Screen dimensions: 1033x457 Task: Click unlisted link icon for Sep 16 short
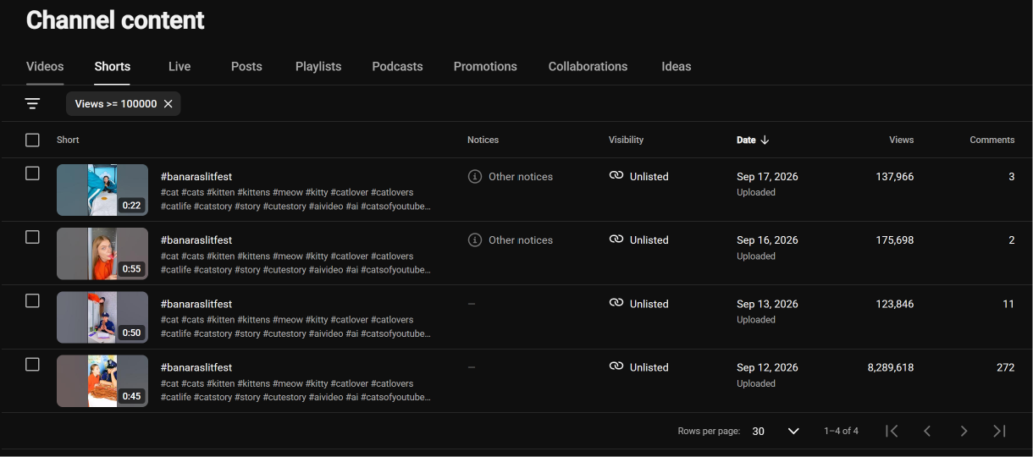point(616,240)
